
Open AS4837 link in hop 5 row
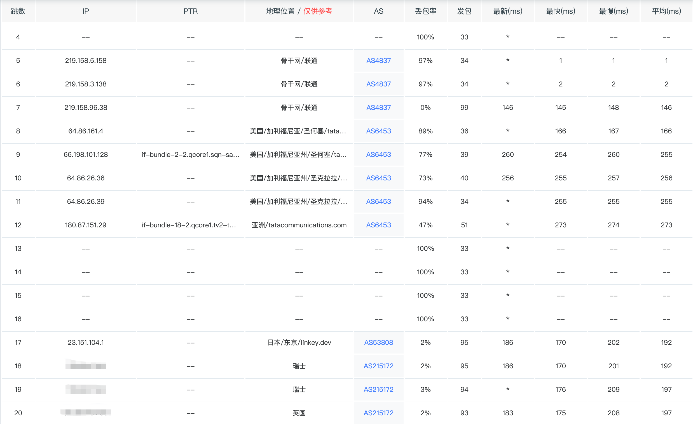pos(378,61)
